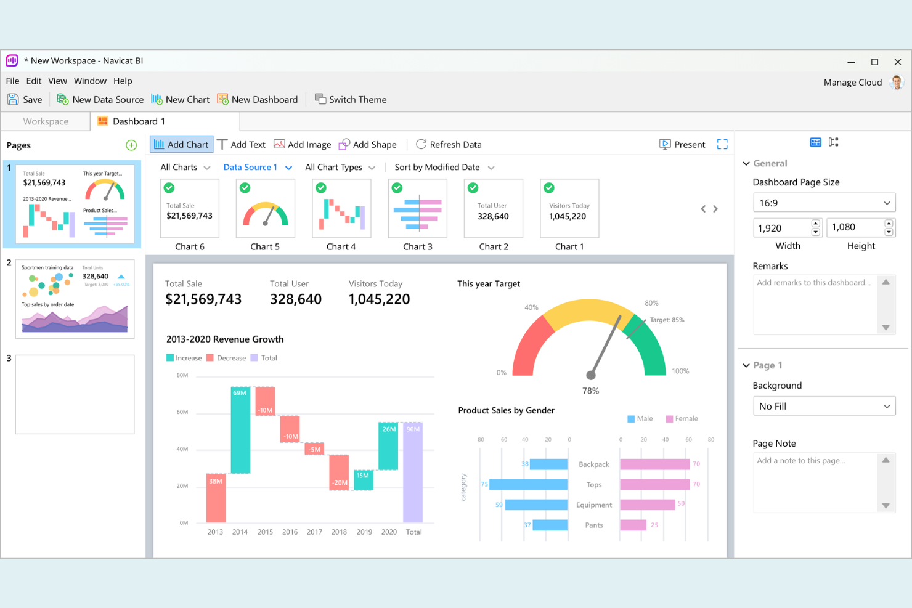Select page 1 thumbnail

(x=75, y=204)
